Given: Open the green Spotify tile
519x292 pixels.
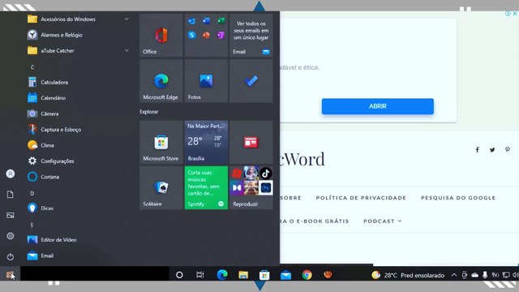Looking at the screenshot, I should pos(206,187).
